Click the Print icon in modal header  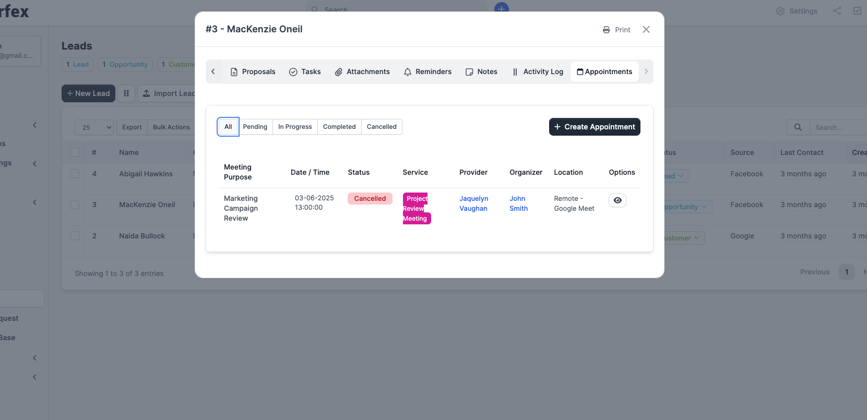[606, 30]
